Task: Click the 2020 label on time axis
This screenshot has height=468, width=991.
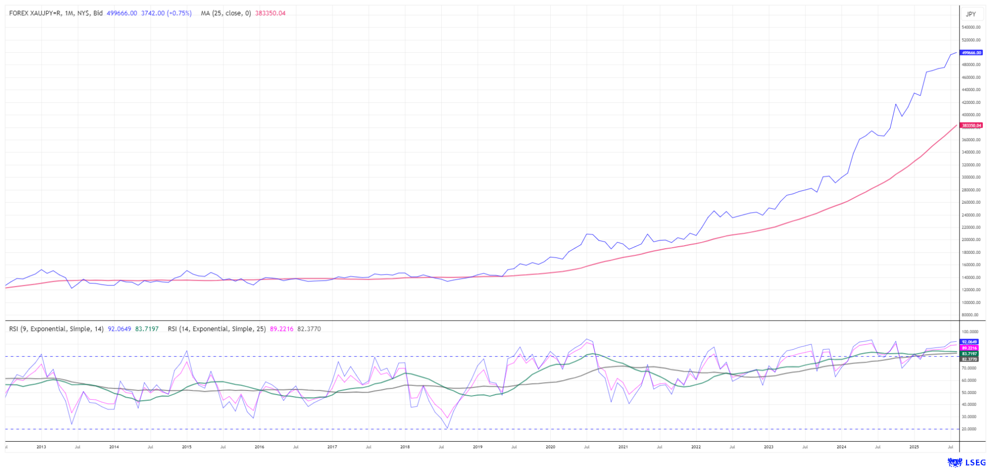Action: [x=550, y=447]
